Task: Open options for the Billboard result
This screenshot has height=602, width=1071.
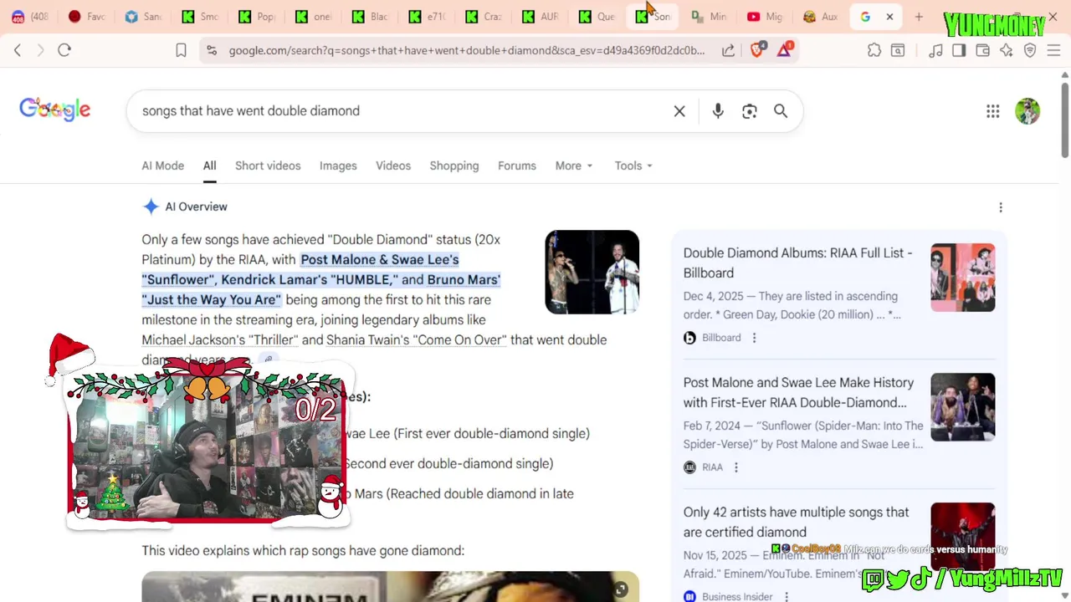Action: pyautogui.click(x=754, y=338)
